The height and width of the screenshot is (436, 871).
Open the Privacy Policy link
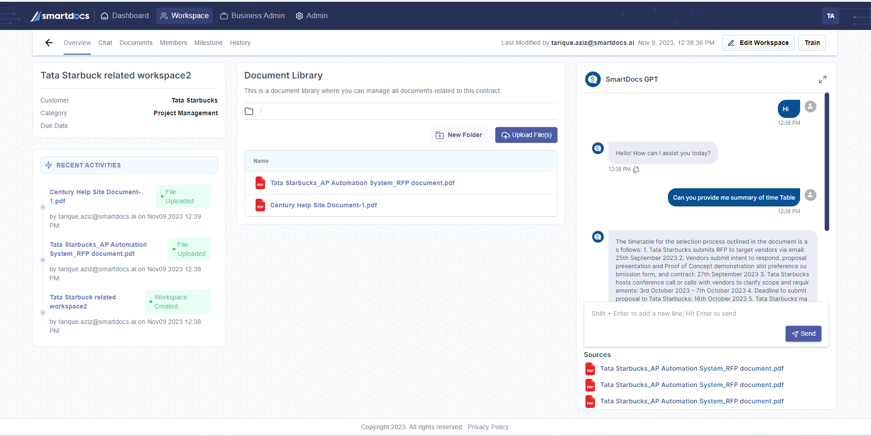[488, 427]
